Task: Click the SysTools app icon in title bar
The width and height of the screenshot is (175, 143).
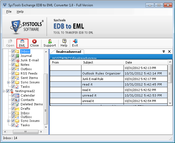Action: (5, 5)
